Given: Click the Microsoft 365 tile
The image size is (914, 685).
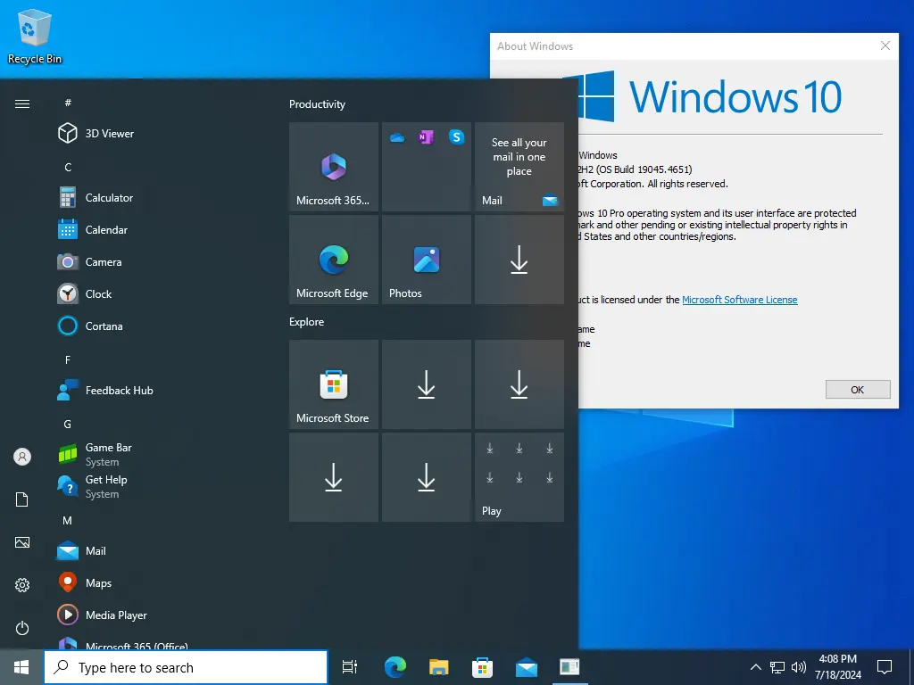Looking at the screenshot, I should tap(334, 167).
